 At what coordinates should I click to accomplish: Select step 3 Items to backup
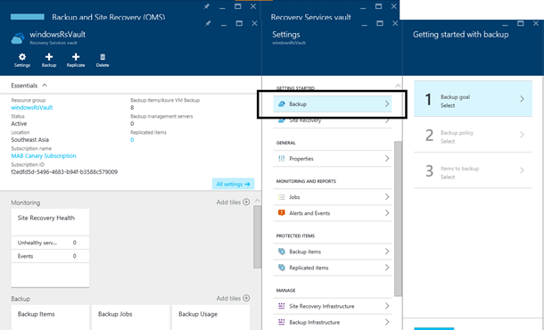point(473,170)
